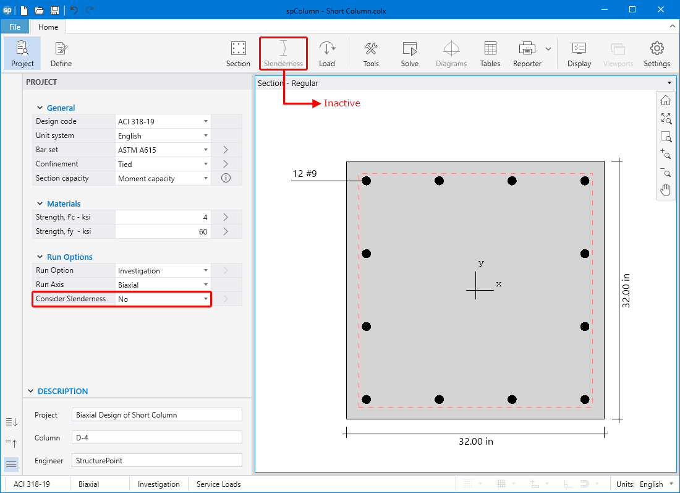Open the File menu tab
This screenshot has height=493, width=680.
point(14,27)
